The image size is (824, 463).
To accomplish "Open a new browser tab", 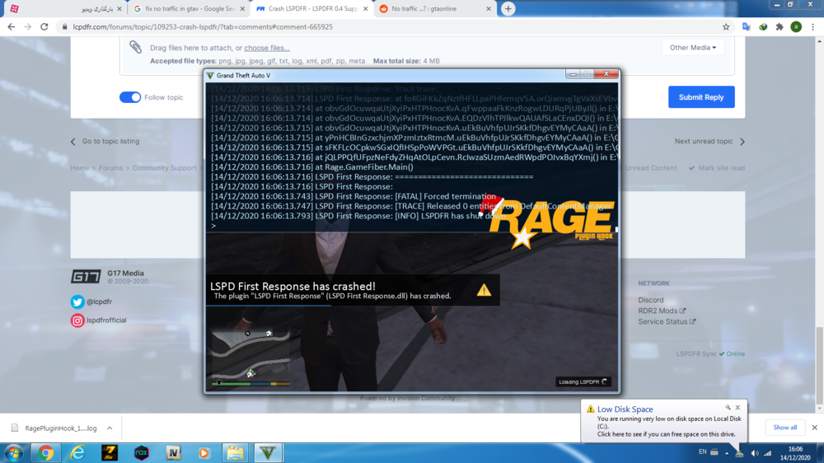I will click(x=508, y=9).
